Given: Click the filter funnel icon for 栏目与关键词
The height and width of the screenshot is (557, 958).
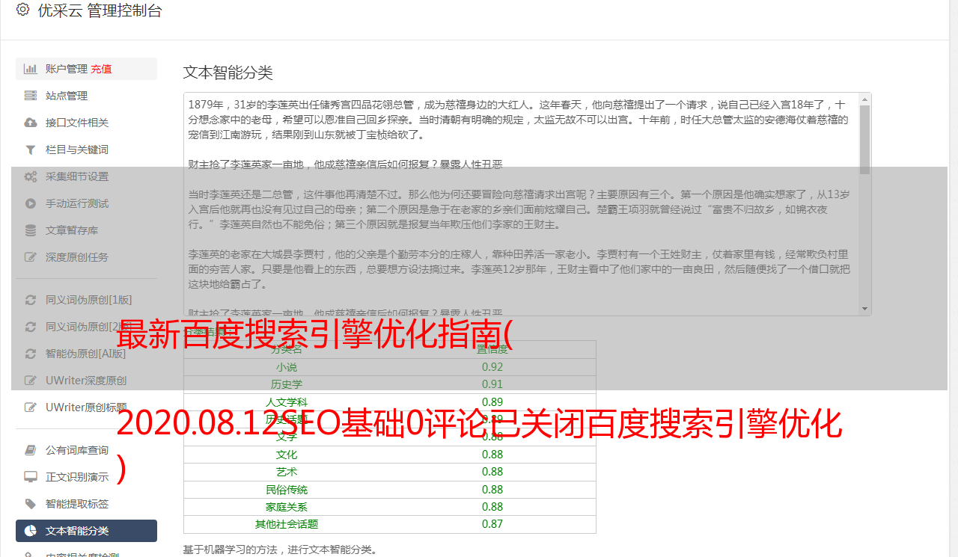Looking at the screenshot, I should [31, 150].
